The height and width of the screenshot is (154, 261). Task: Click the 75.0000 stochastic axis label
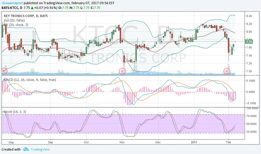(x=251, y=116)
